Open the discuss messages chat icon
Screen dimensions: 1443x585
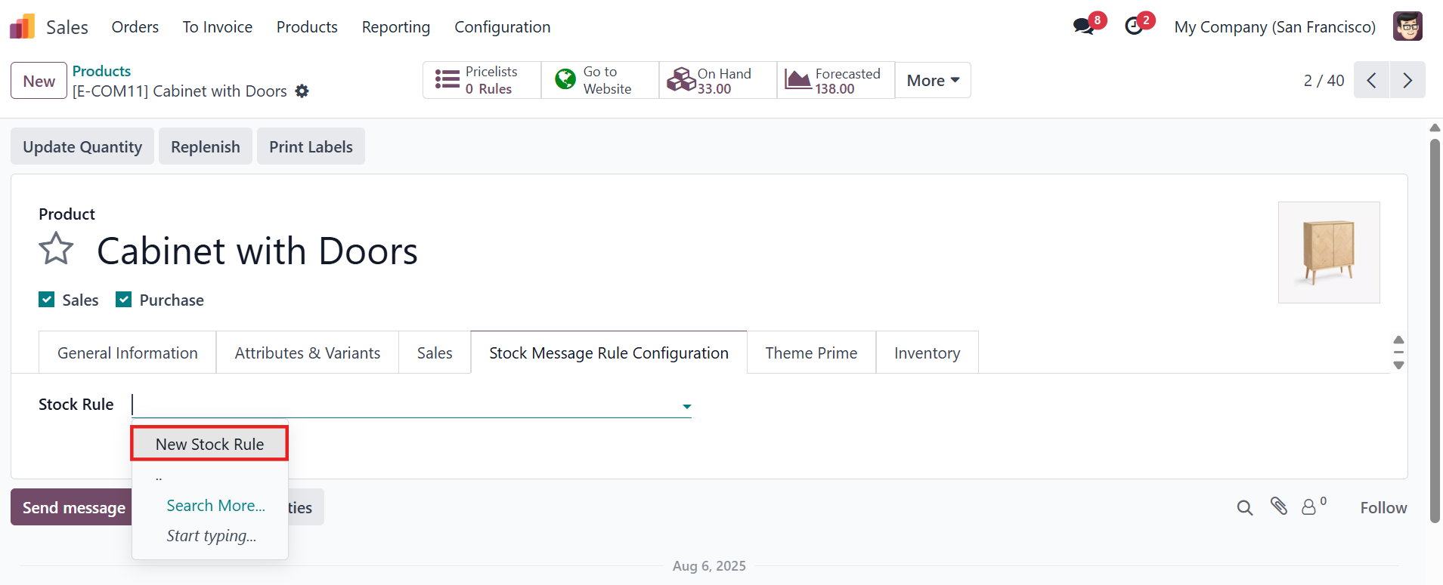tap(1084, 26)
